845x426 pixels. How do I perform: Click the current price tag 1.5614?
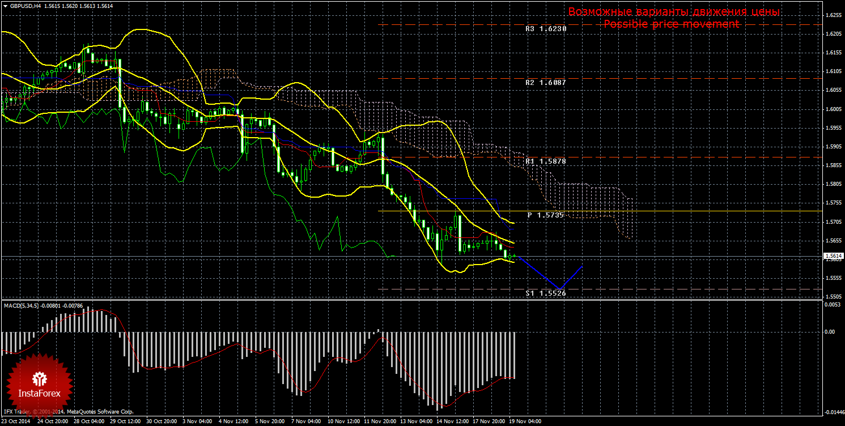833,256
